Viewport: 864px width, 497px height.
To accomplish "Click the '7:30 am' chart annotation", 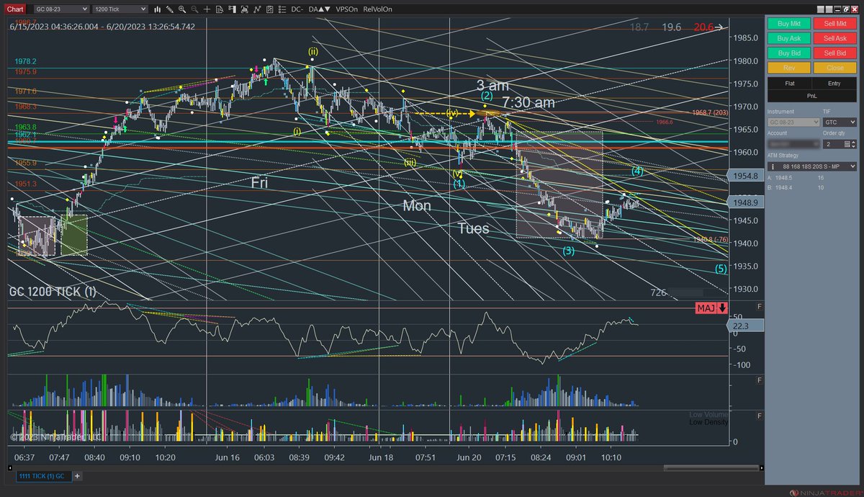I will pyautogui.click(x=528, y=102).
